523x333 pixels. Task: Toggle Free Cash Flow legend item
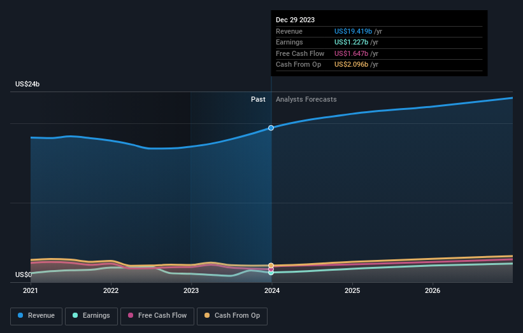point(157,315)
